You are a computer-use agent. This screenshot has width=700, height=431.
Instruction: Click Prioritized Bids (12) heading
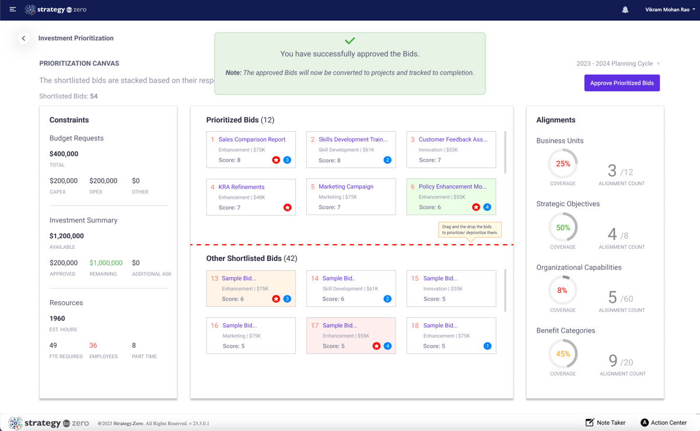click(x=240, y=120)
